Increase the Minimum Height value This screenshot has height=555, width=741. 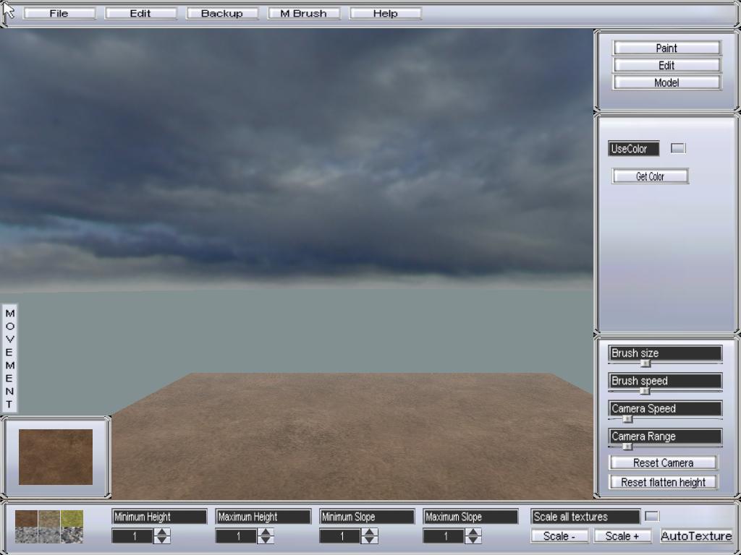click(162, 532)
